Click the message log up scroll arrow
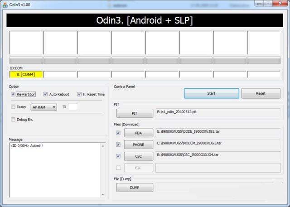 click(x=103, y=146)
